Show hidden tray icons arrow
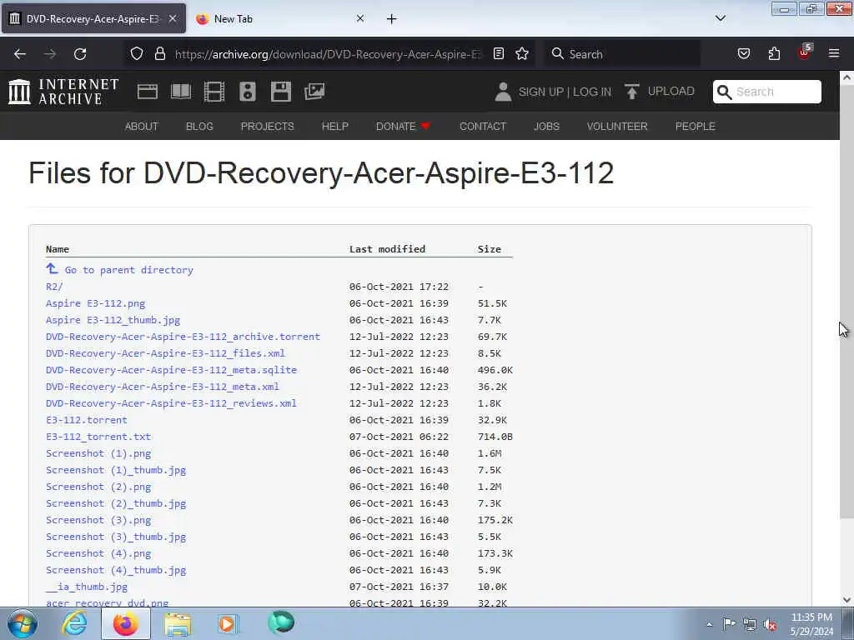The width and height of the screenshot is (854, 640). point(709,625)
